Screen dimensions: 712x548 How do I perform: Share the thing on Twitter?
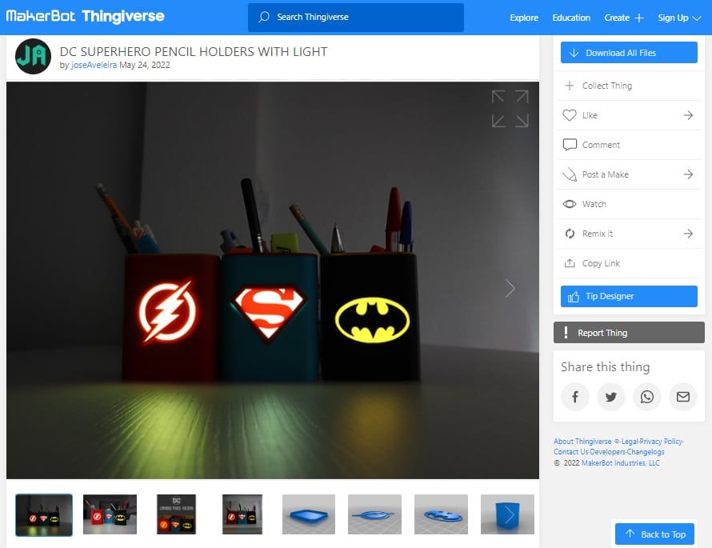point(611,397)
